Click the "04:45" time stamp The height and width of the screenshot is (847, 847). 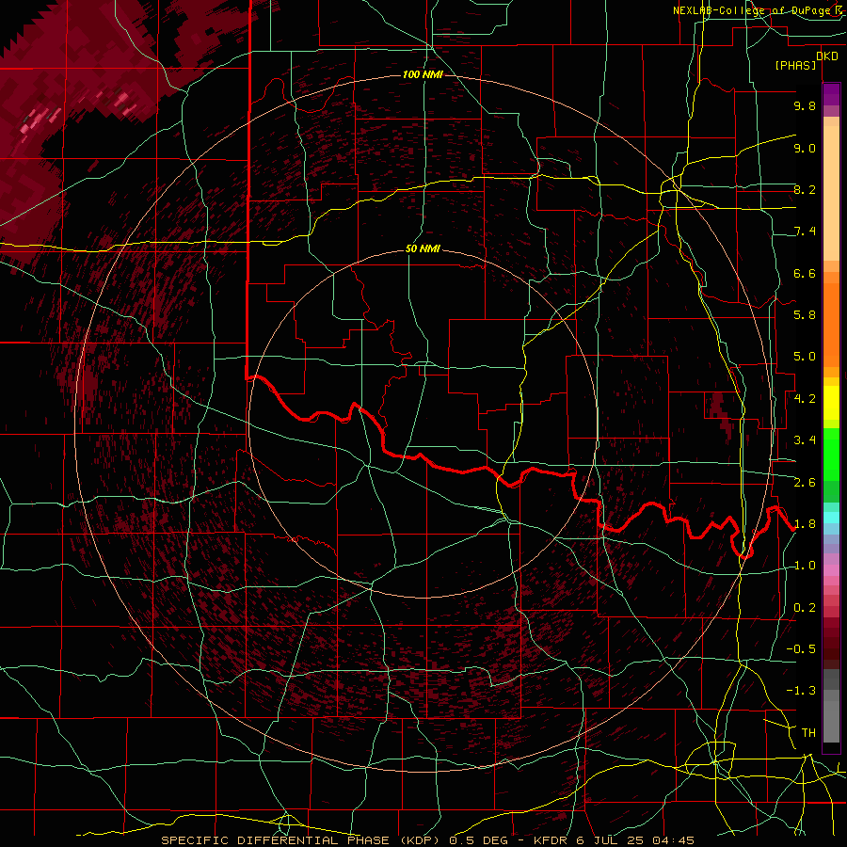(x=673, y=840)
